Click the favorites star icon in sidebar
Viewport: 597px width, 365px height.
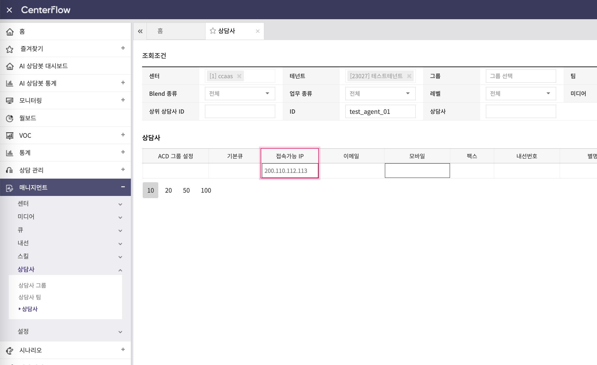click(x=10, y=49)
